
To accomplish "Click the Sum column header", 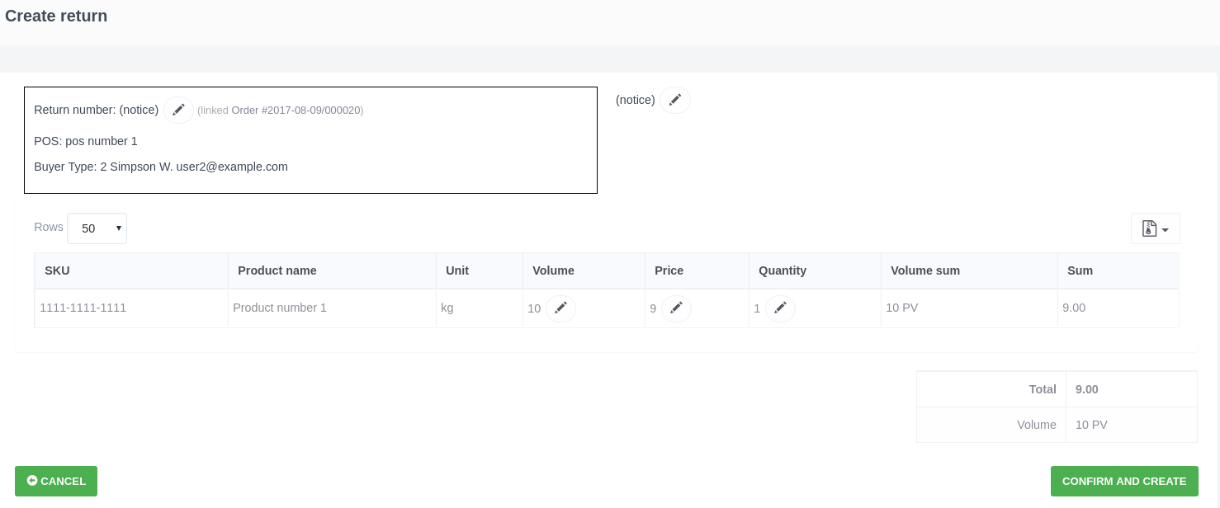I will [1080, 270].
